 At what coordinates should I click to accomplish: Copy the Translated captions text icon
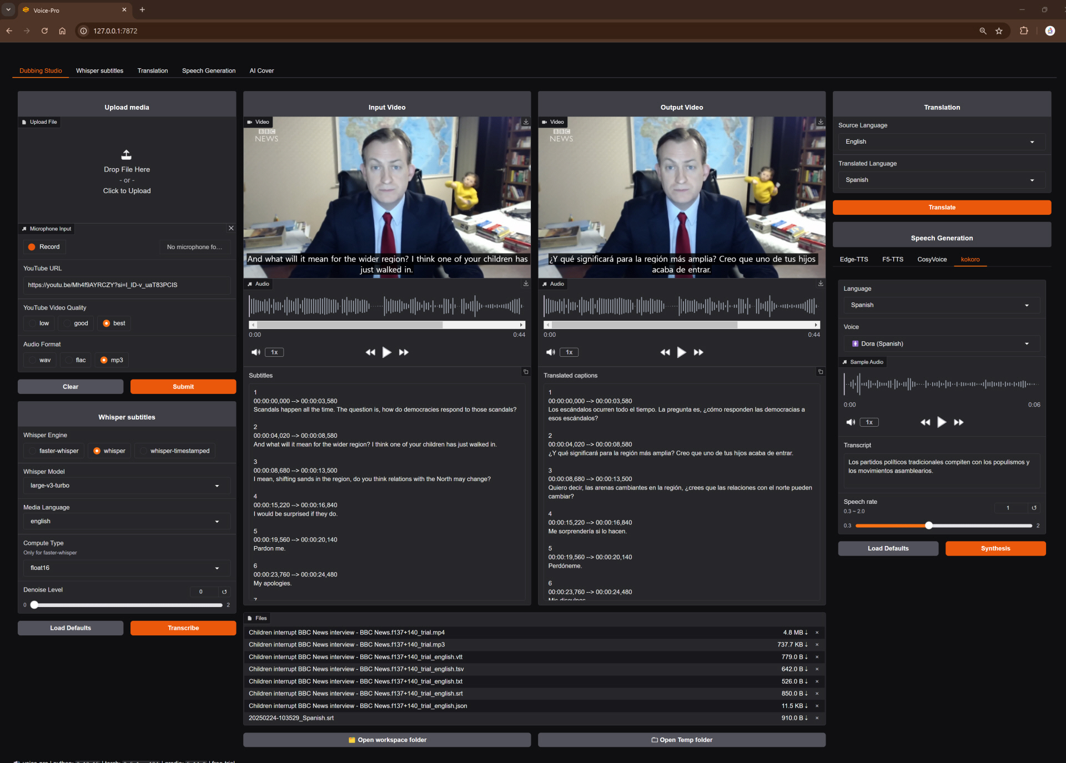point(820,372)
